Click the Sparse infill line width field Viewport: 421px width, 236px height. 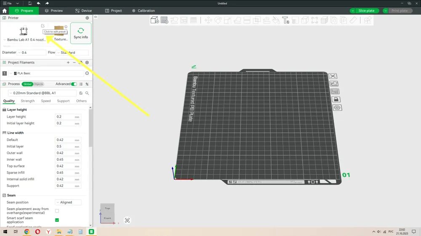(x=68, y=173)
